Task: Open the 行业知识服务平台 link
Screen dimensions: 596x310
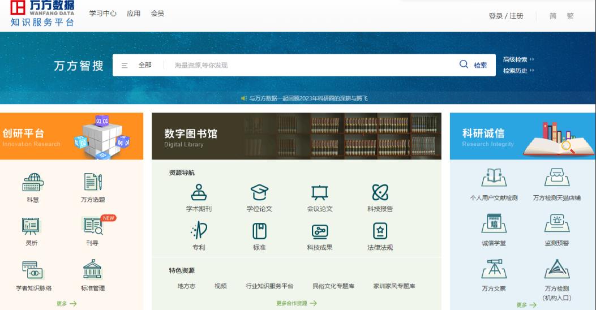Action: coord(269,286)
